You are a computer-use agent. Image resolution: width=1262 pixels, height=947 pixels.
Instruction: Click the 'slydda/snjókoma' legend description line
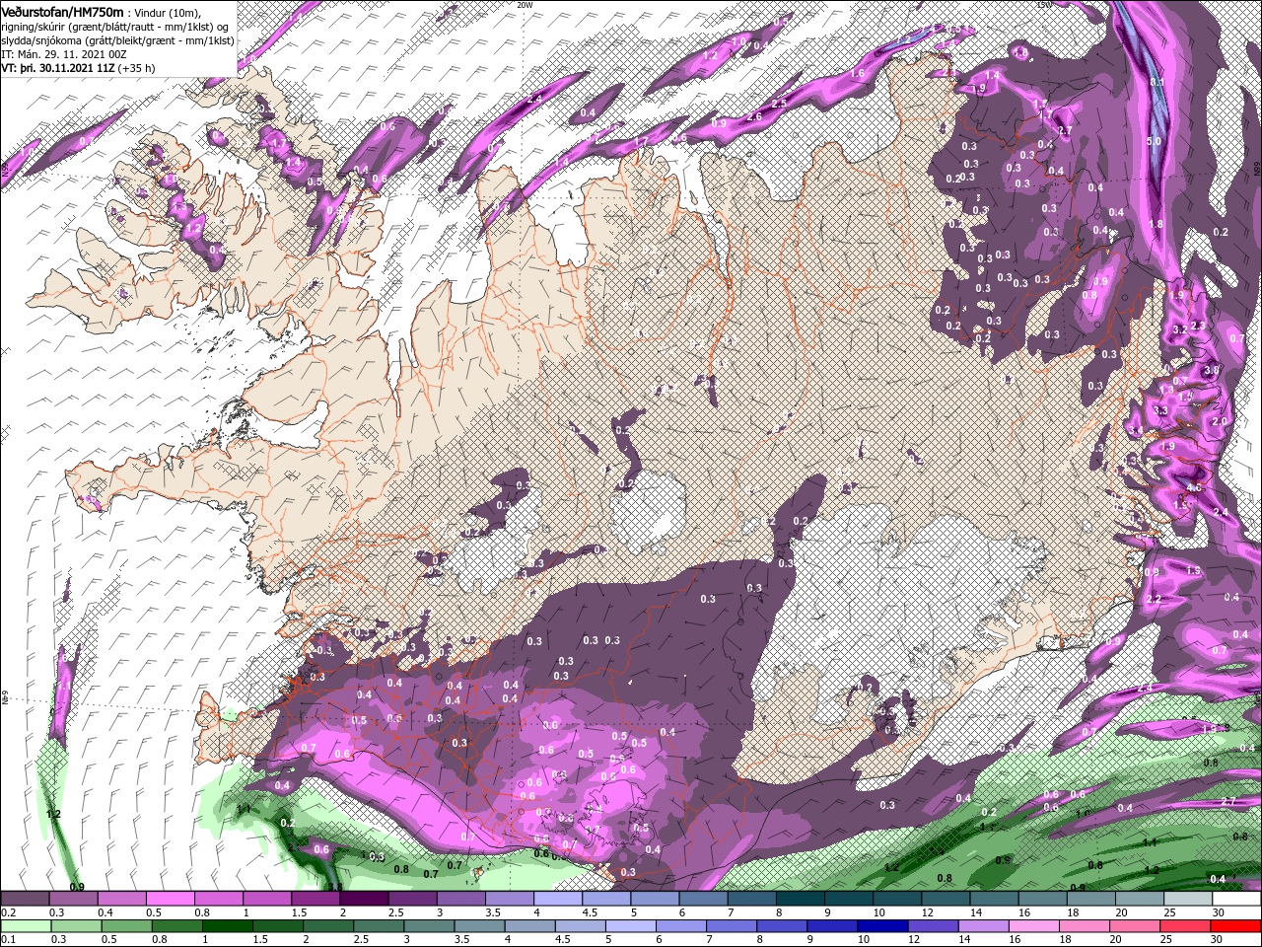(x=117, y=40)
